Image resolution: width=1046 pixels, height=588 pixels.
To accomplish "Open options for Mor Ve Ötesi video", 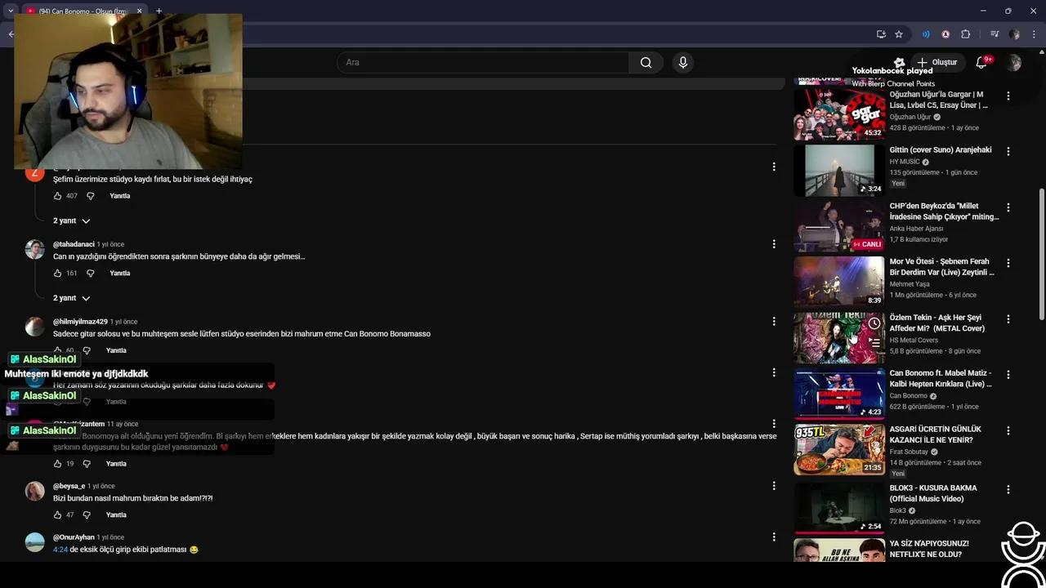I will (1008, 263).
